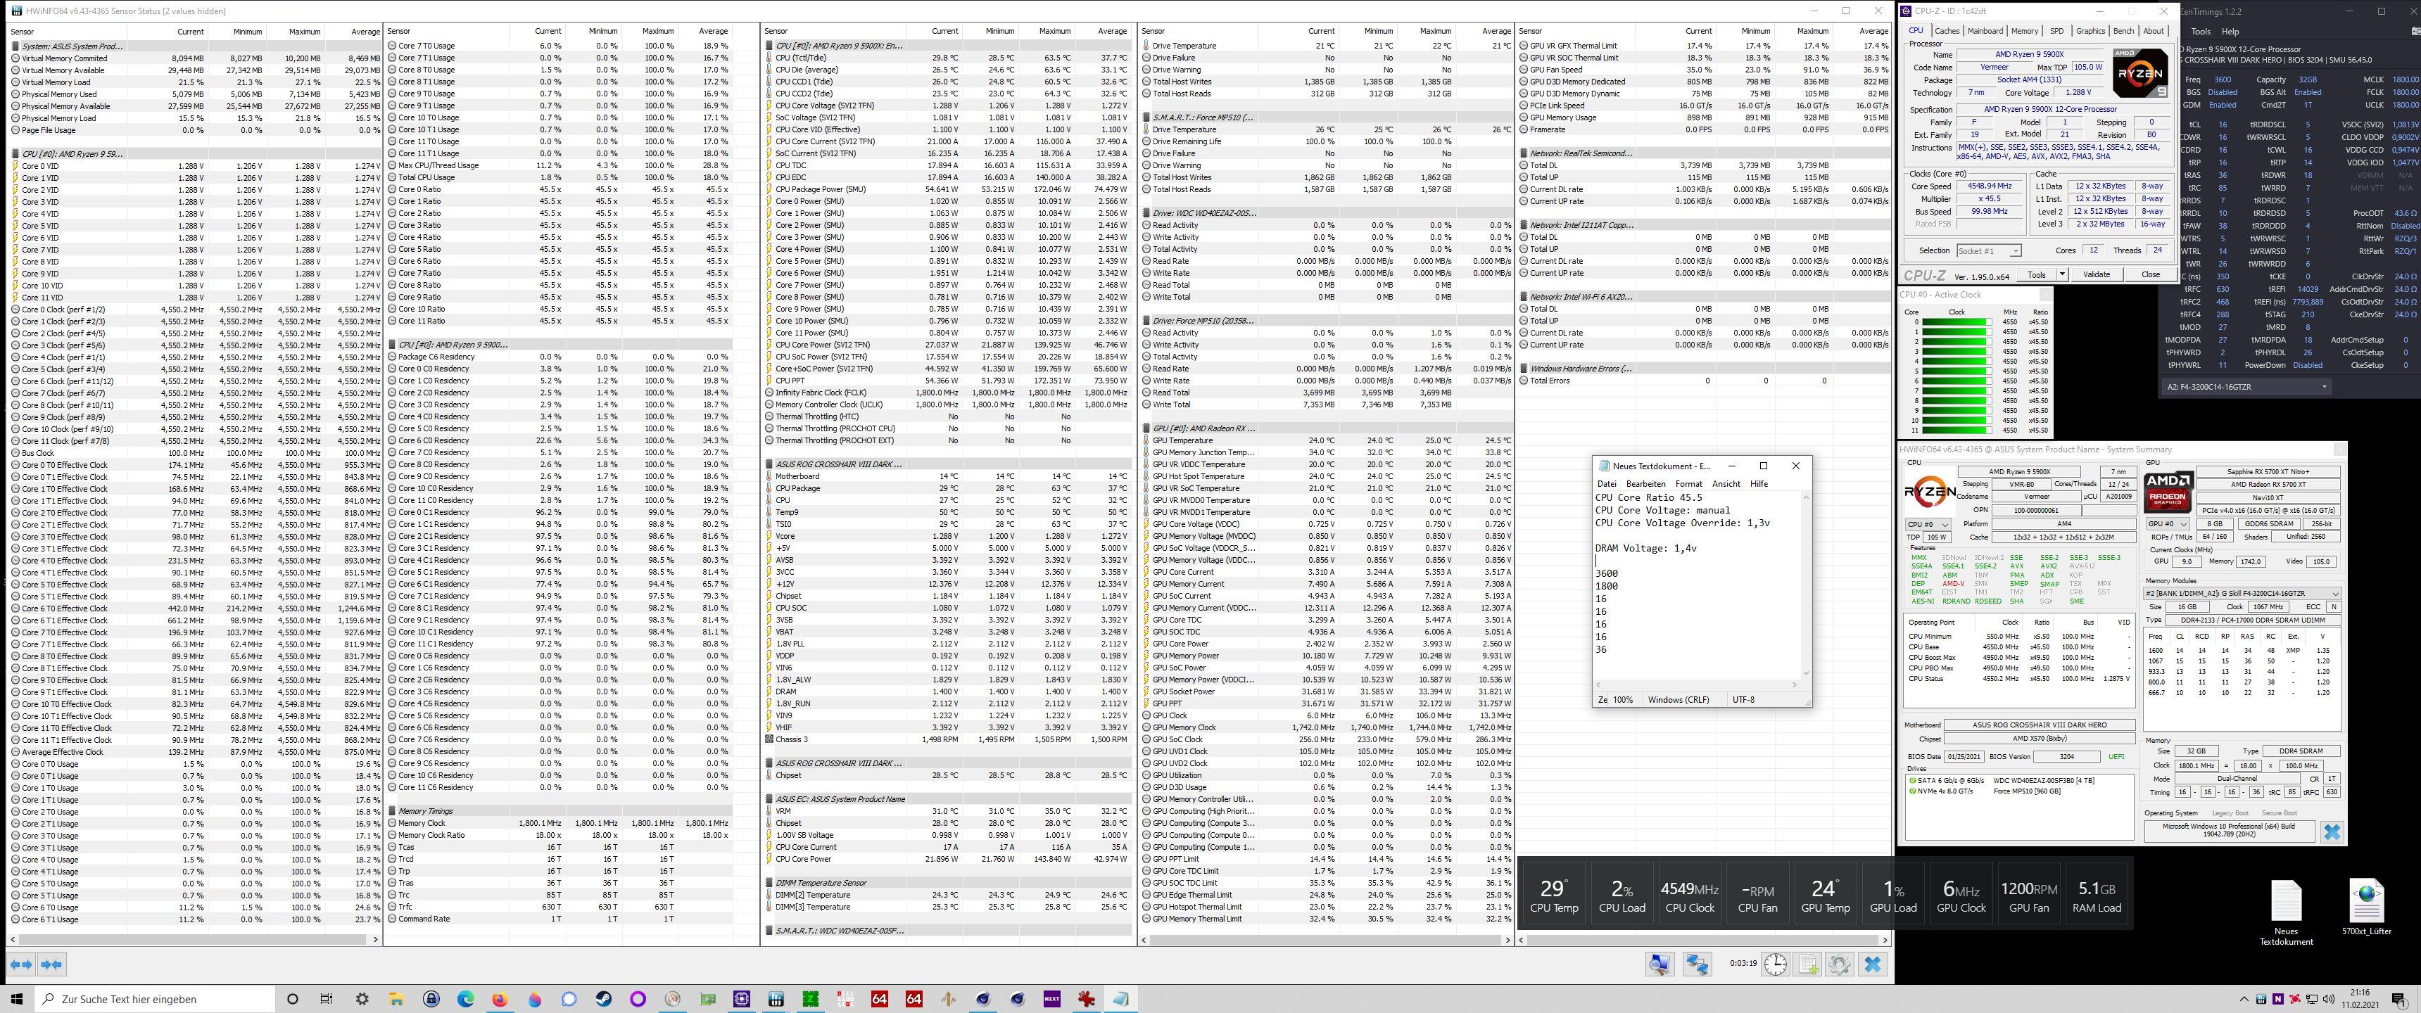This screenshot has width=2421, height=1013.
Task: Open About tab in CPU-Z
Action: (2153, 31)
